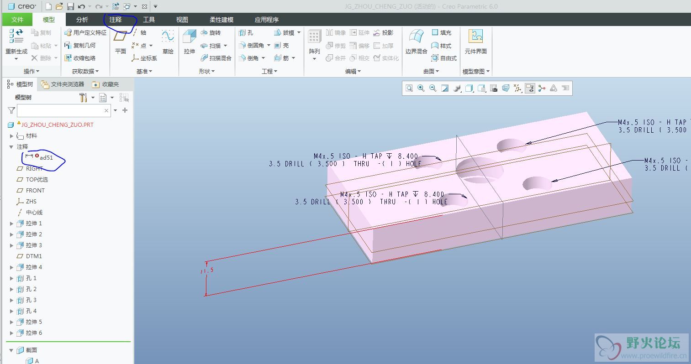Click Zoom Out on graphics toolbar
The image size is (691, 364).
(x=433, y=88)
